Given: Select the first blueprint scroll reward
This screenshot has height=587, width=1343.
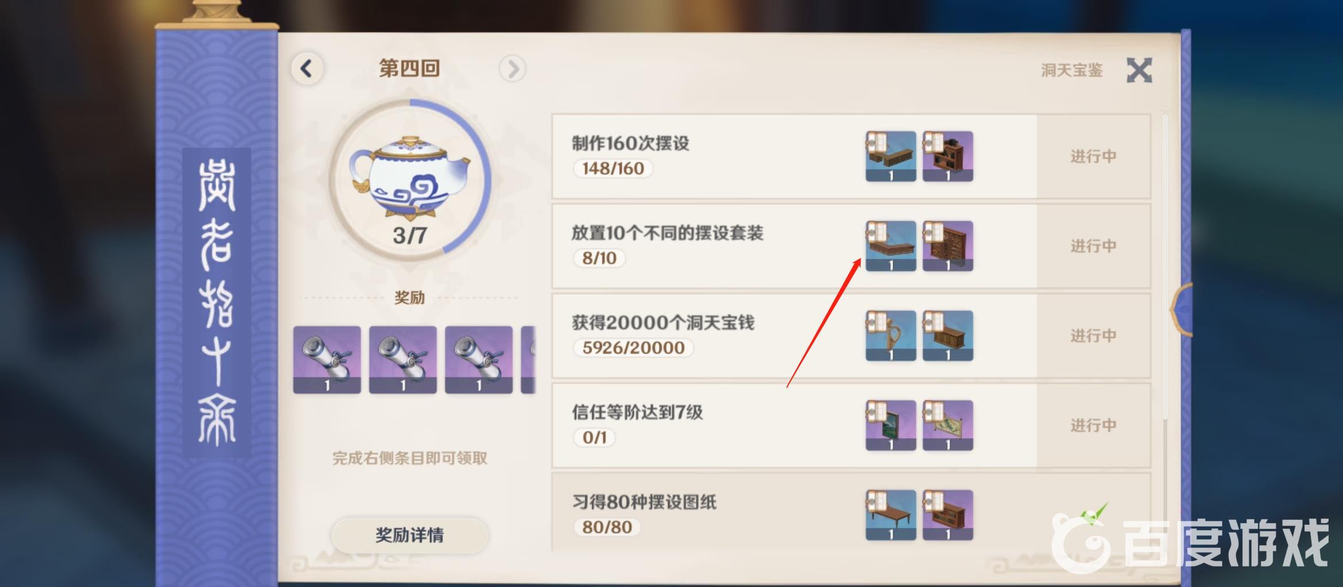Looking at the screenshot, I should point(327,360).
